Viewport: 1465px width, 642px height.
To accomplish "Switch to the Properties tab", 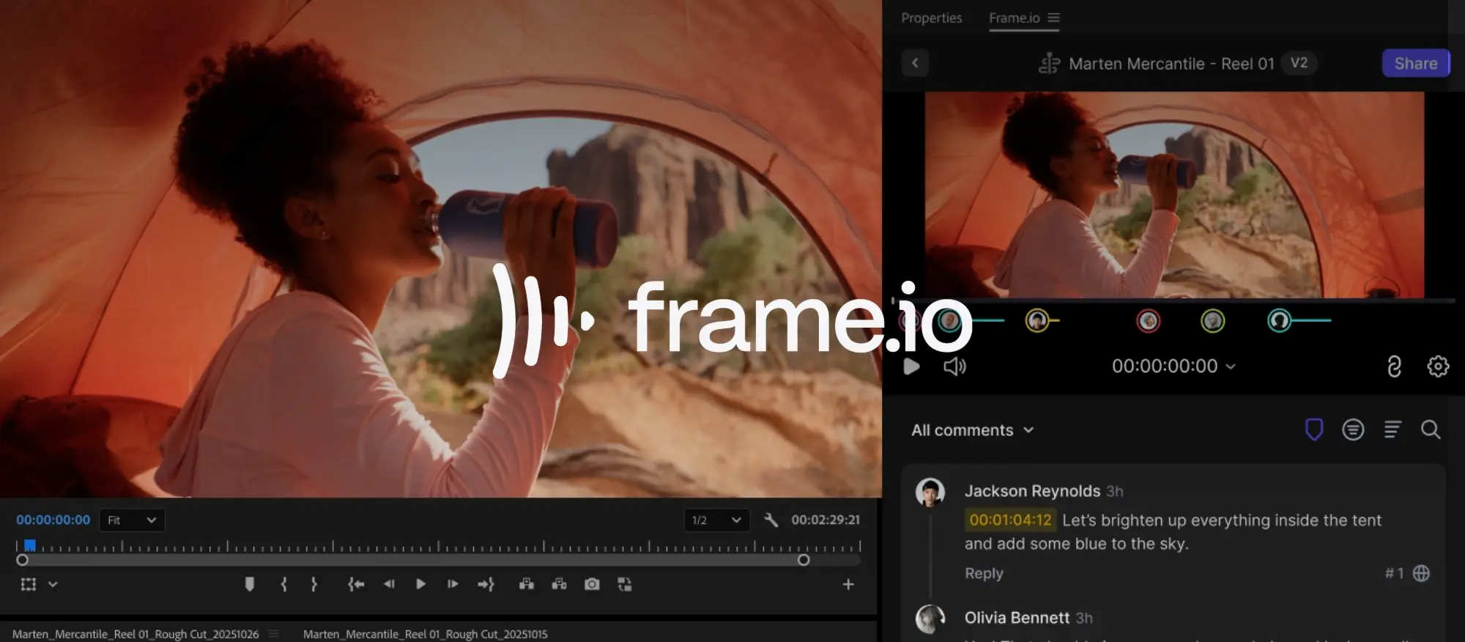I will tap(931, 18).
